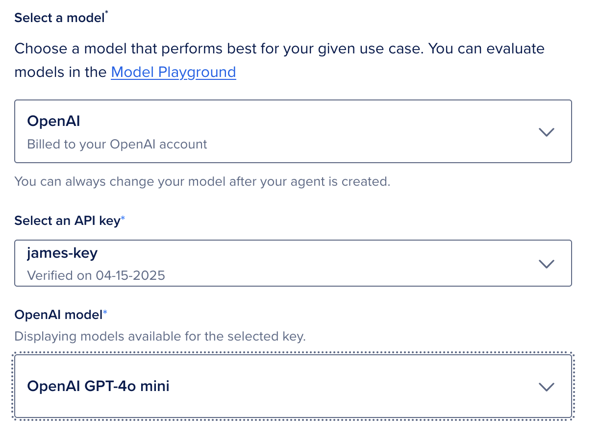Image resolution: width=601 pixels, height=441 pixels.
Task: Click the chevron next to GPT-4o mini
Action: tap(546, 387)
